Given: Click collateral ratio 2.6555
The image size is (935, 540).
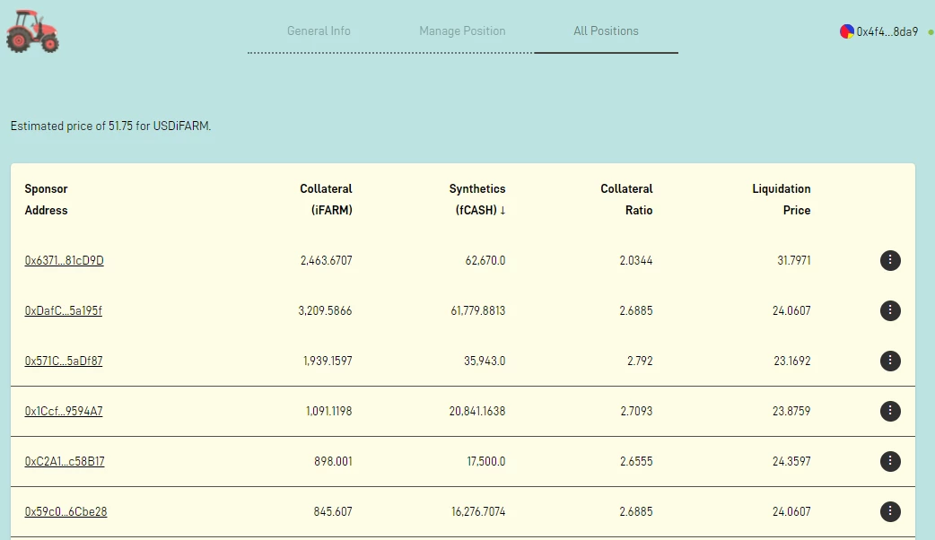Looking at the screenshot, I should coord(636,461).
